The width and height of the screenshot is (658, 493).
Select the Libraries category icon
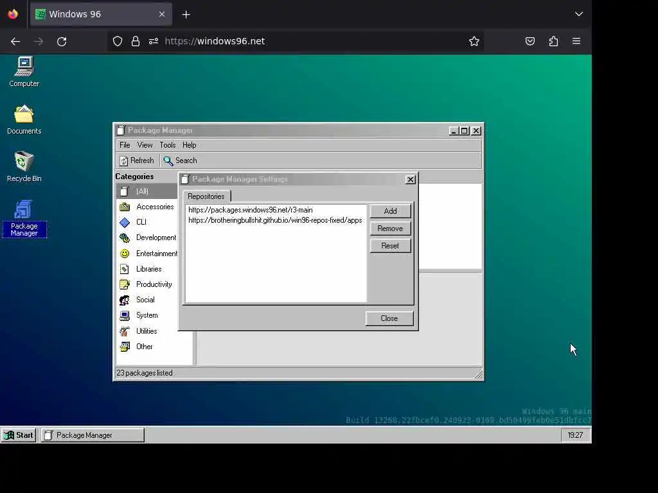tap(125, 269)
